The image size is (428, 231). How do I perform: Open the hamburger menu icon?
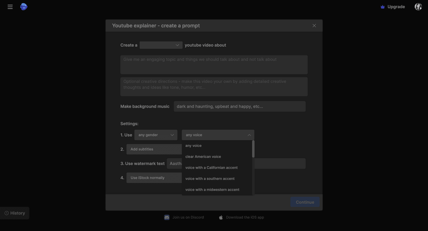tap(10, 7)
